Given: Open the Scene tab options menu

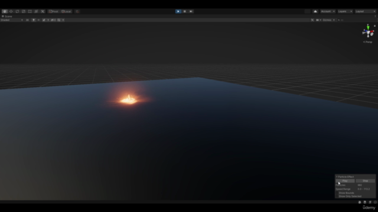Looking at the screenshot, I should tap(375, 16).
